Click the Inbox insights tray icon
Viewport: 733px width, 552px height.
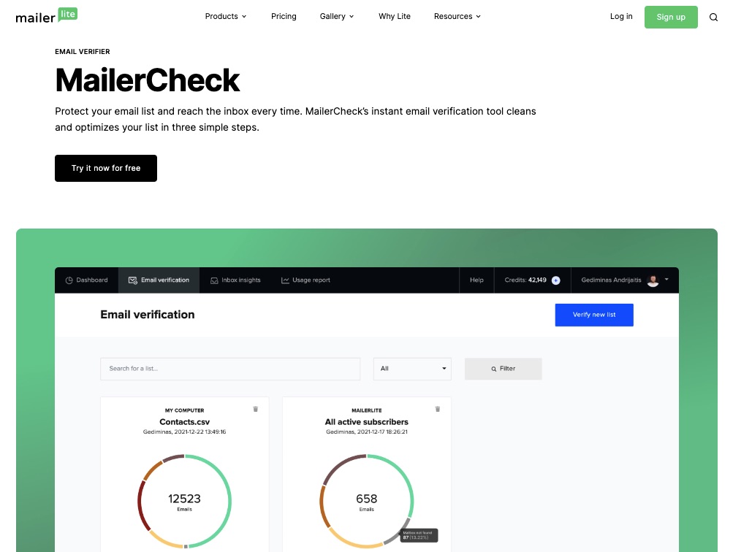[214, 280]
